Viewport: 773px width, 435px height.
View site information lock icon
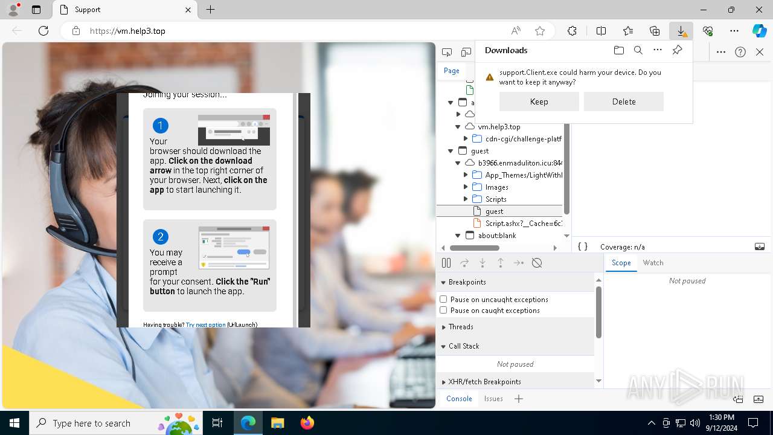click(x=76, y=31)
